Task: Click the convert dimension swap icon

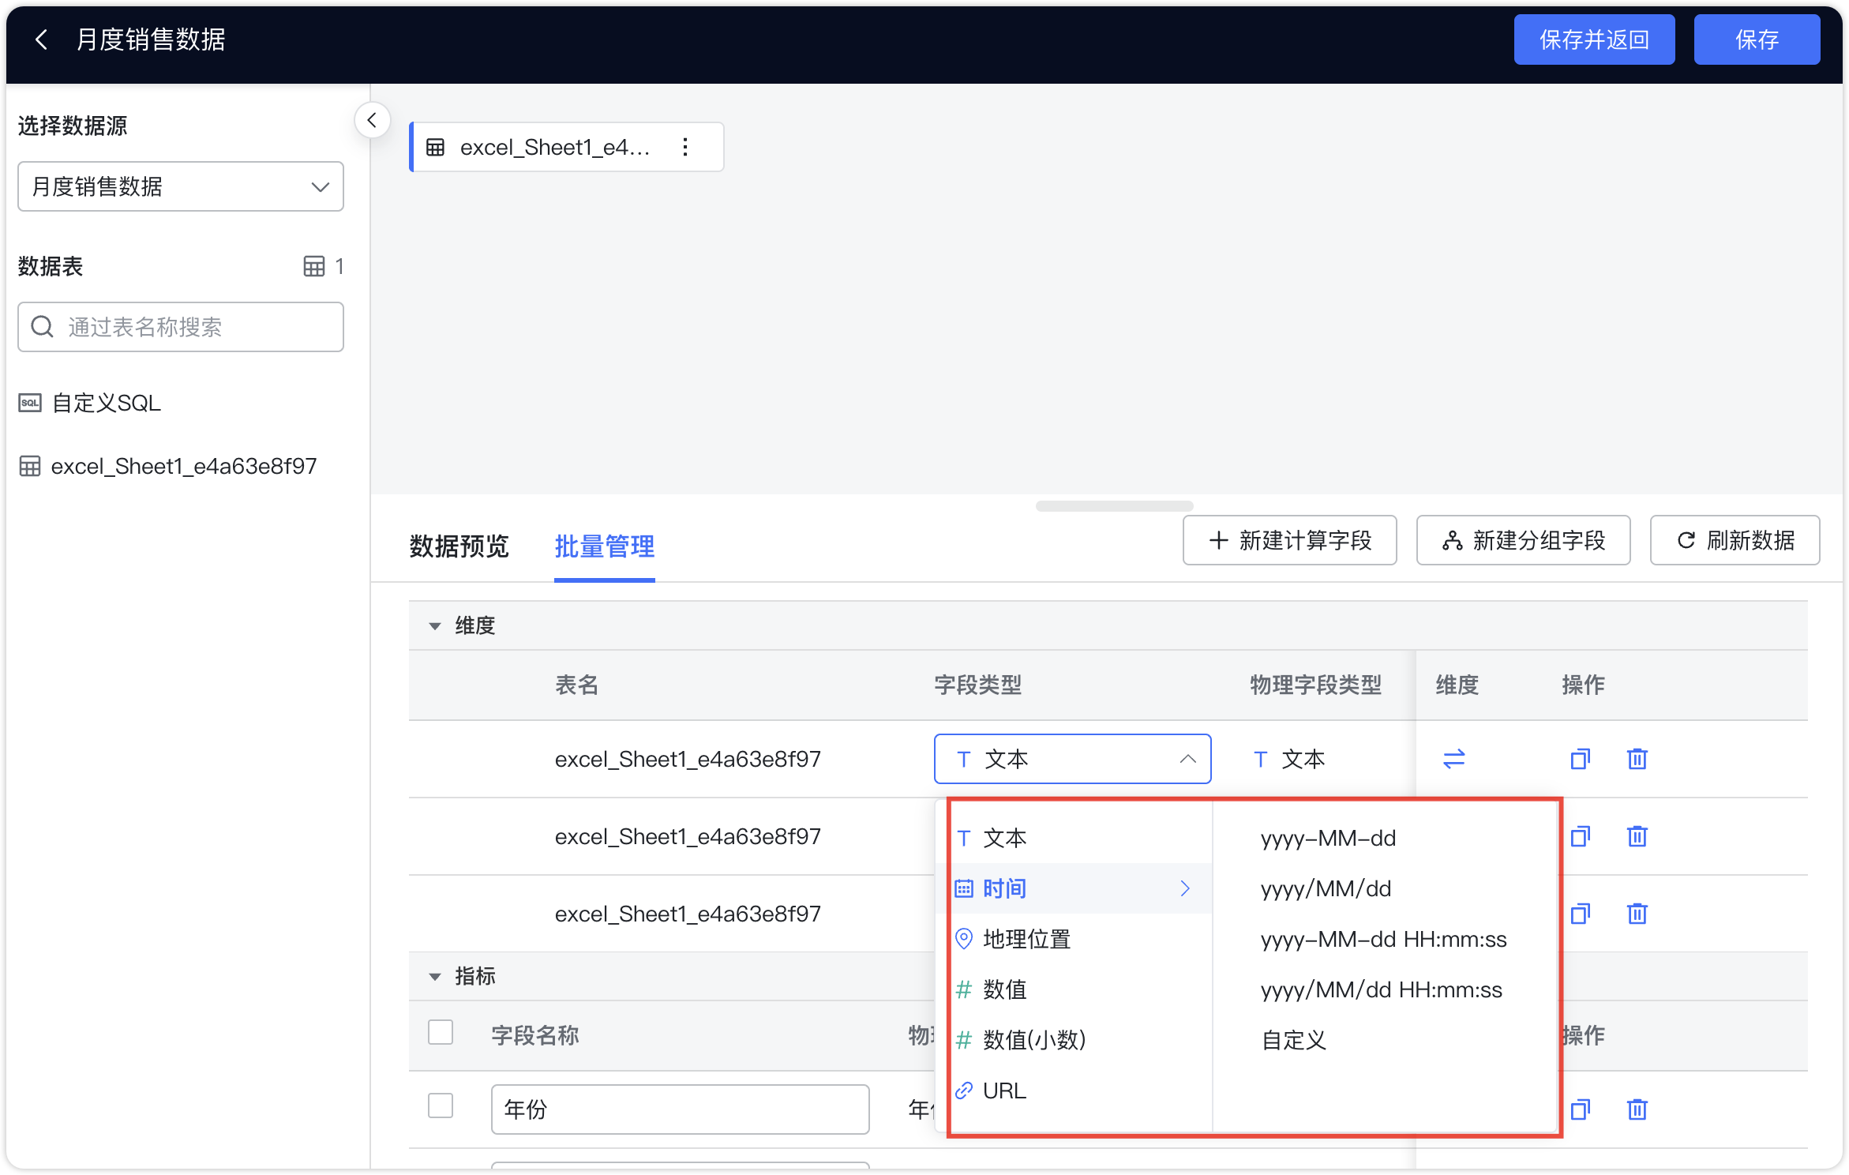Action: (x=1453, y=759)
